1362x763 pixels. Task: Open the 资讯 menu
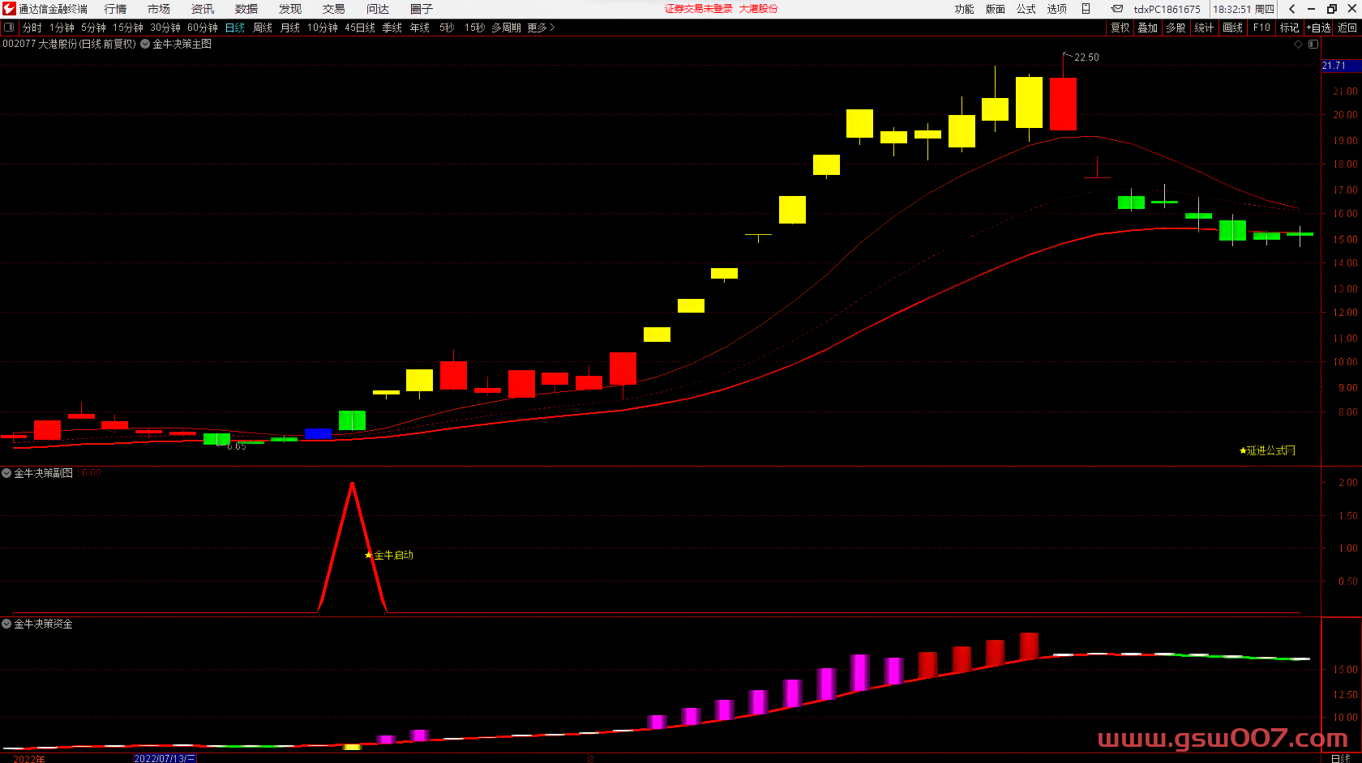[203, 9]
